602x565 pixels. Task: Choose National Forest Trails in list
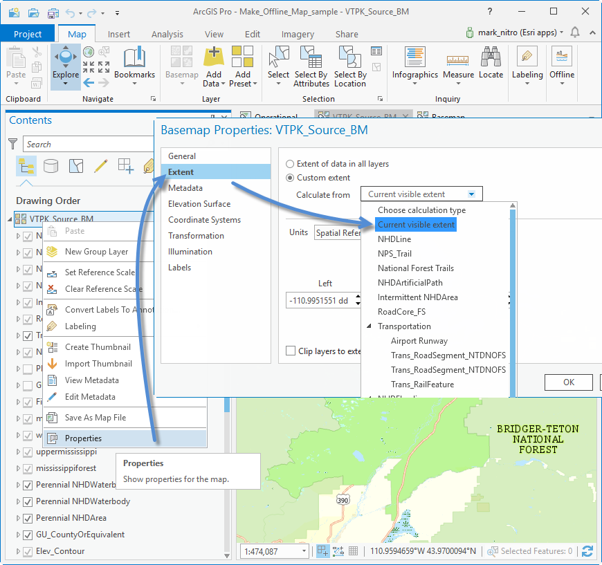[416, 268]
